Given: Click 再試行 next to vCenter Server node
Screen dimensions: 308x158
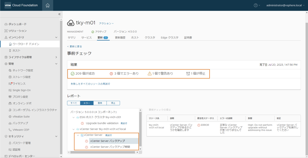Looking at the screenshot, I should coord(108,135).
